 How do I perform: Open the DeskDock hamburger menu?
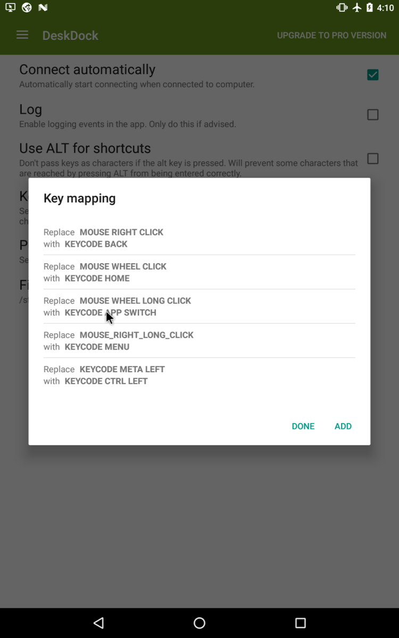[x=22, y=35]
